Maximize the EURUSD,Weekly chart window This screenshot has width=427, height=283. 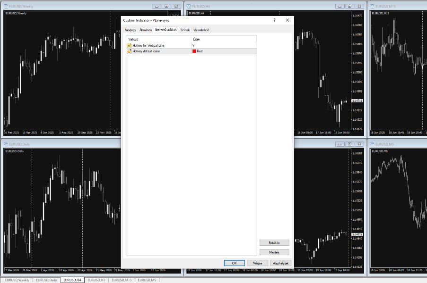tap(166, 6)
